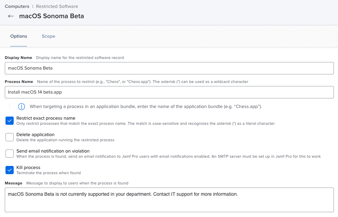Click into the Process Name field
The height and width of the screenshot is (217, 338).
pos(169,92)
